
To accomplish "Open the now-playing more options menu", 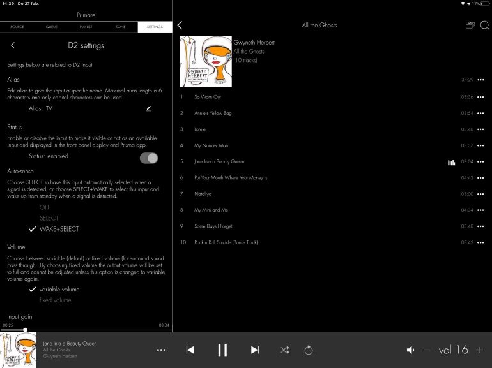I will [x=161, y=350].
